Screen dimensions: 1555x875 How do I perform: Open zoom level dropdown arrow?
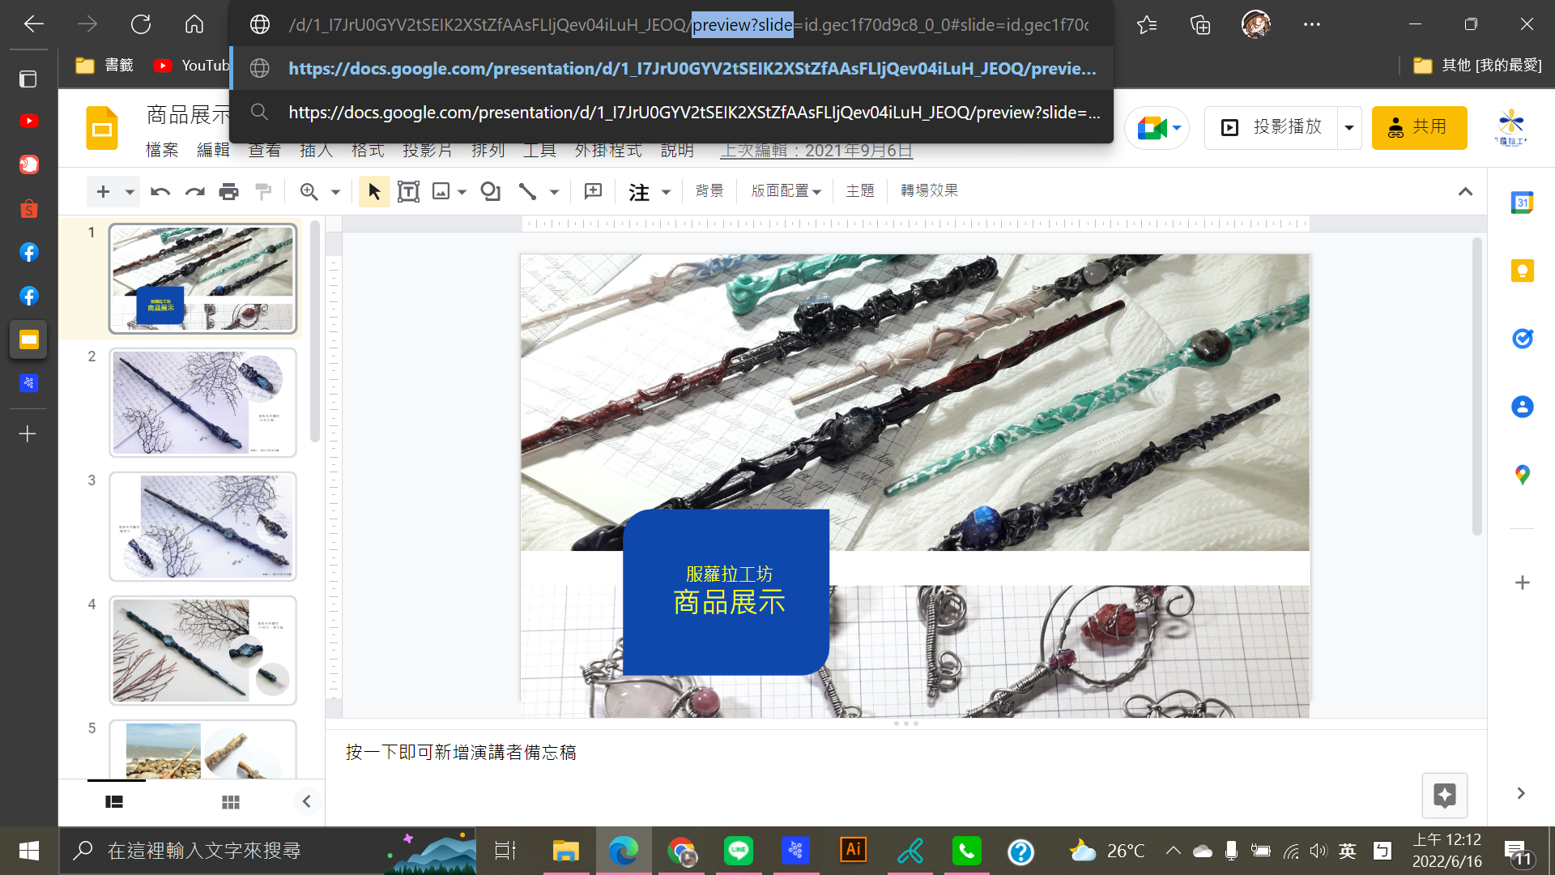[335, 192]
